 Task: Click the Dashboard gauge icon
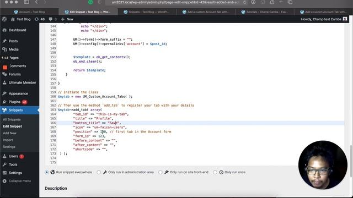click(x=4, y=30)
